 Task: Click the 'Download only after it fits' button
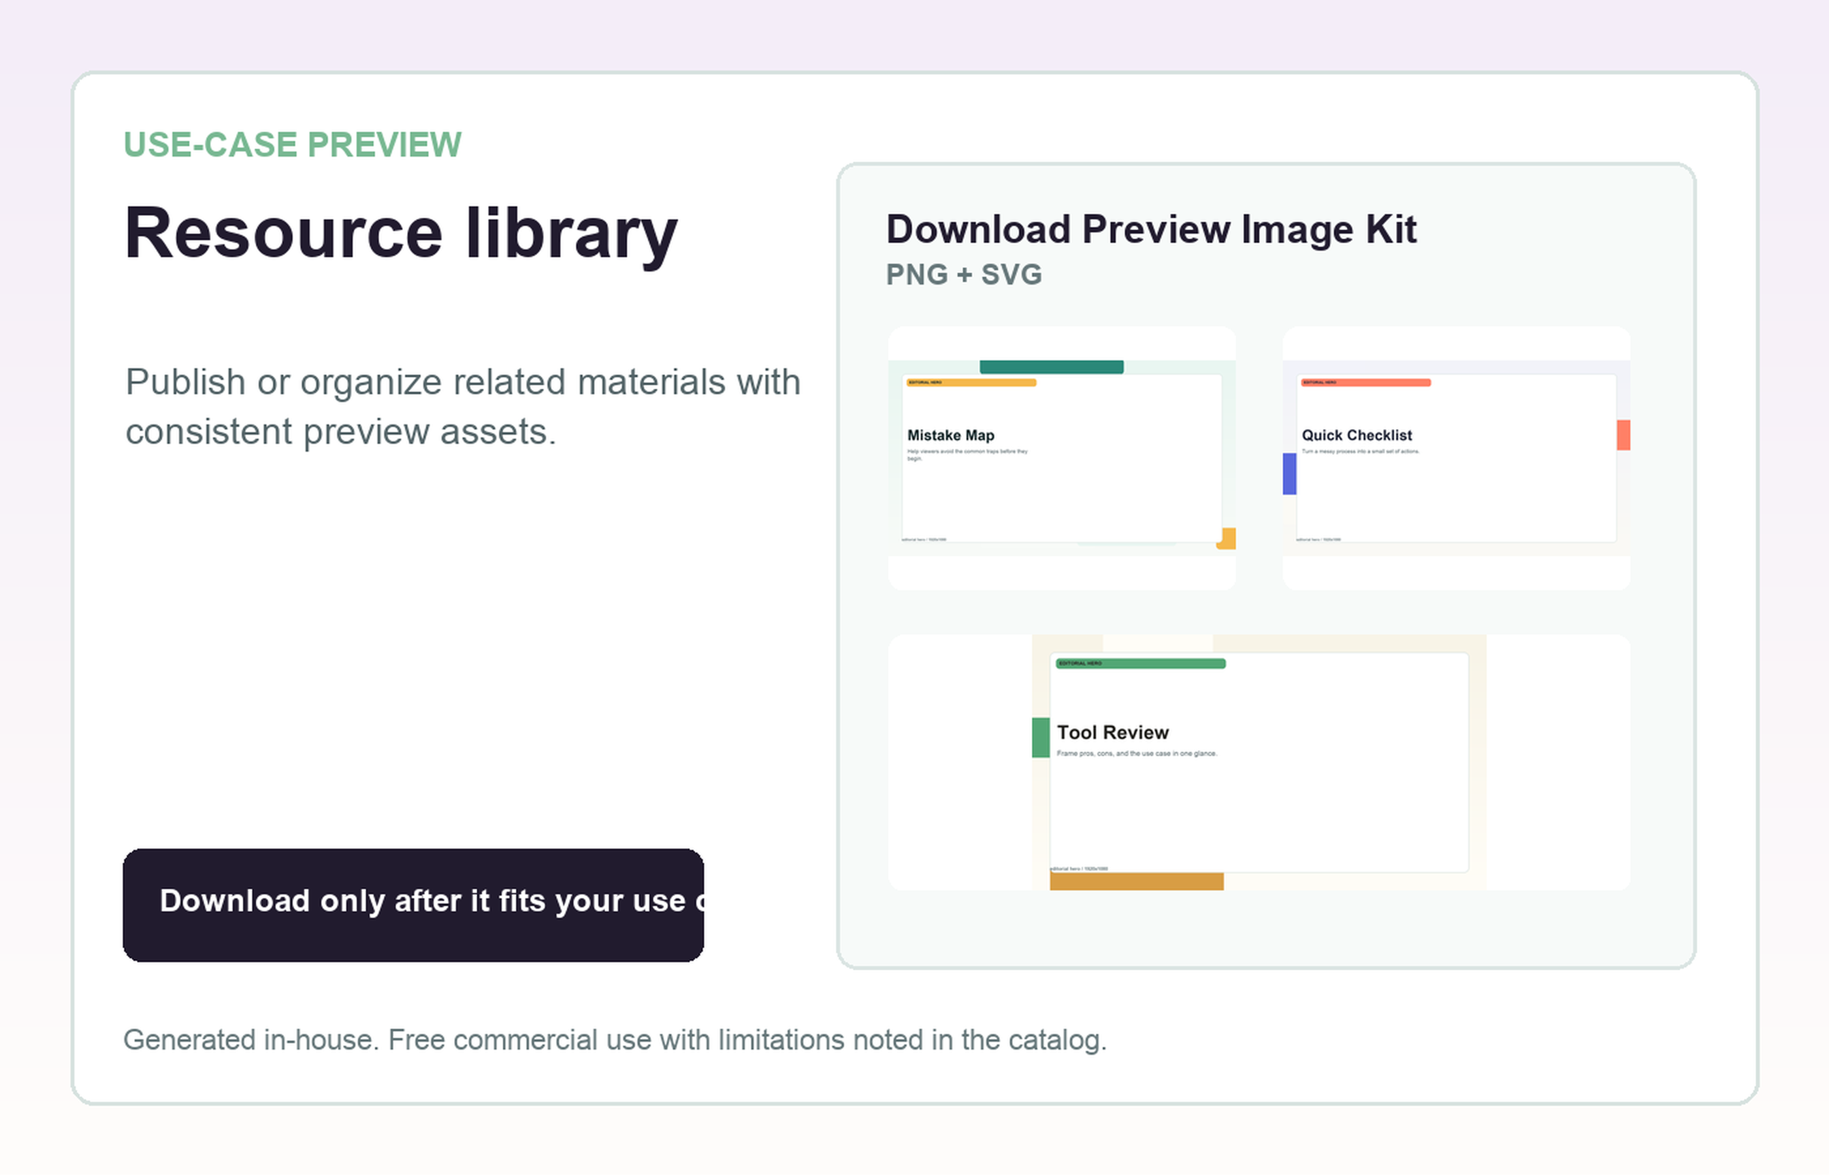click(413, 905)
